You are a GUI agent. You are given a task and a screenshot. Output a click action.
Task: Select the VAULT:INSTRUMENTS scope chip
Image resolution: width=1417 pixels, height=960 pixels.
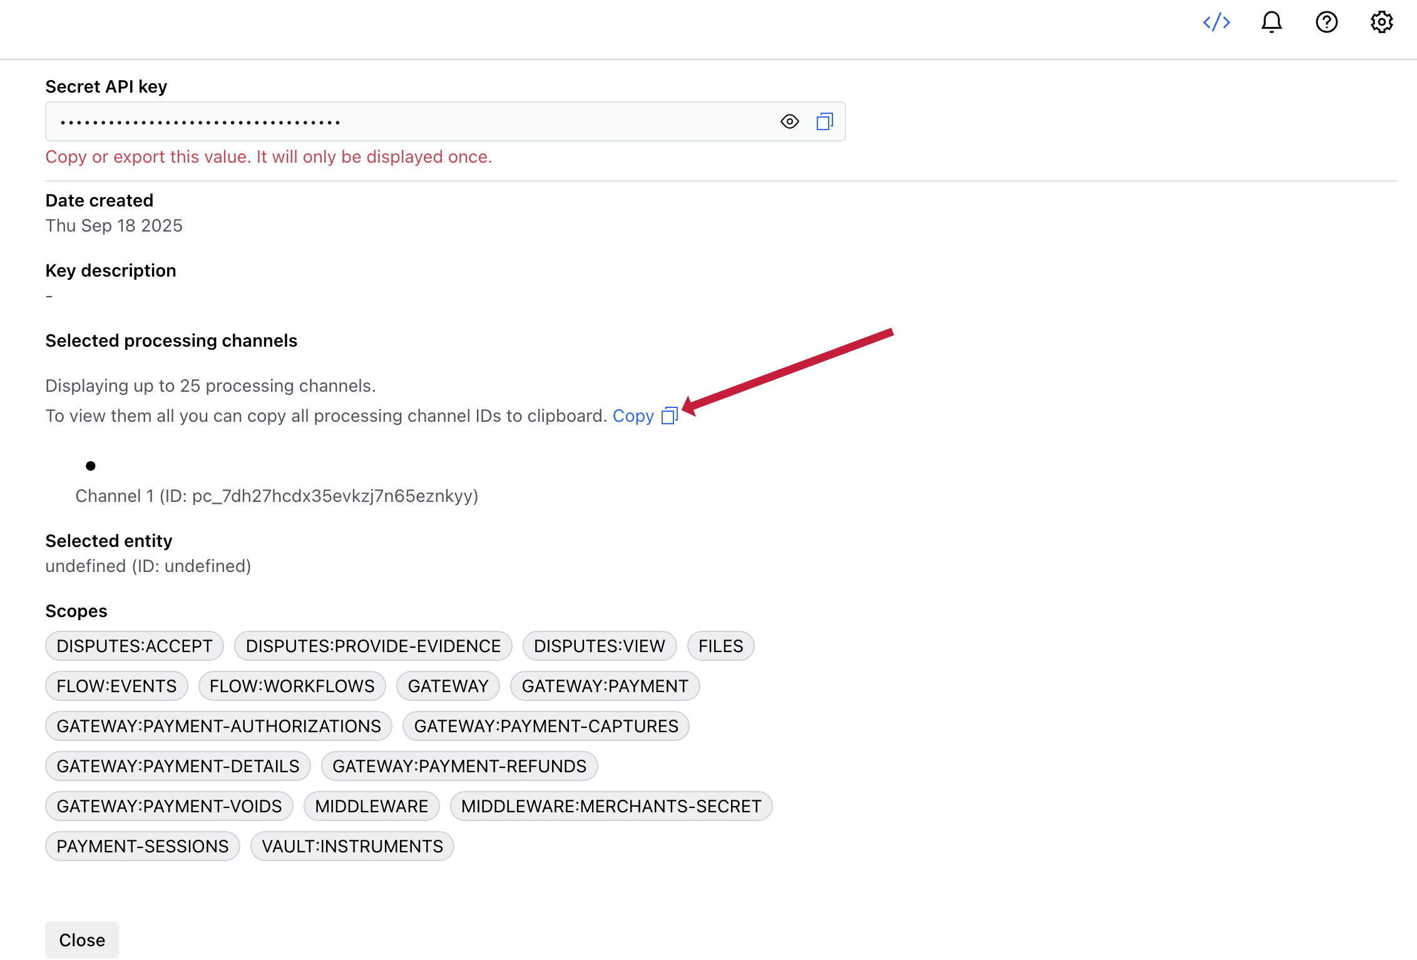coord(352,846)
